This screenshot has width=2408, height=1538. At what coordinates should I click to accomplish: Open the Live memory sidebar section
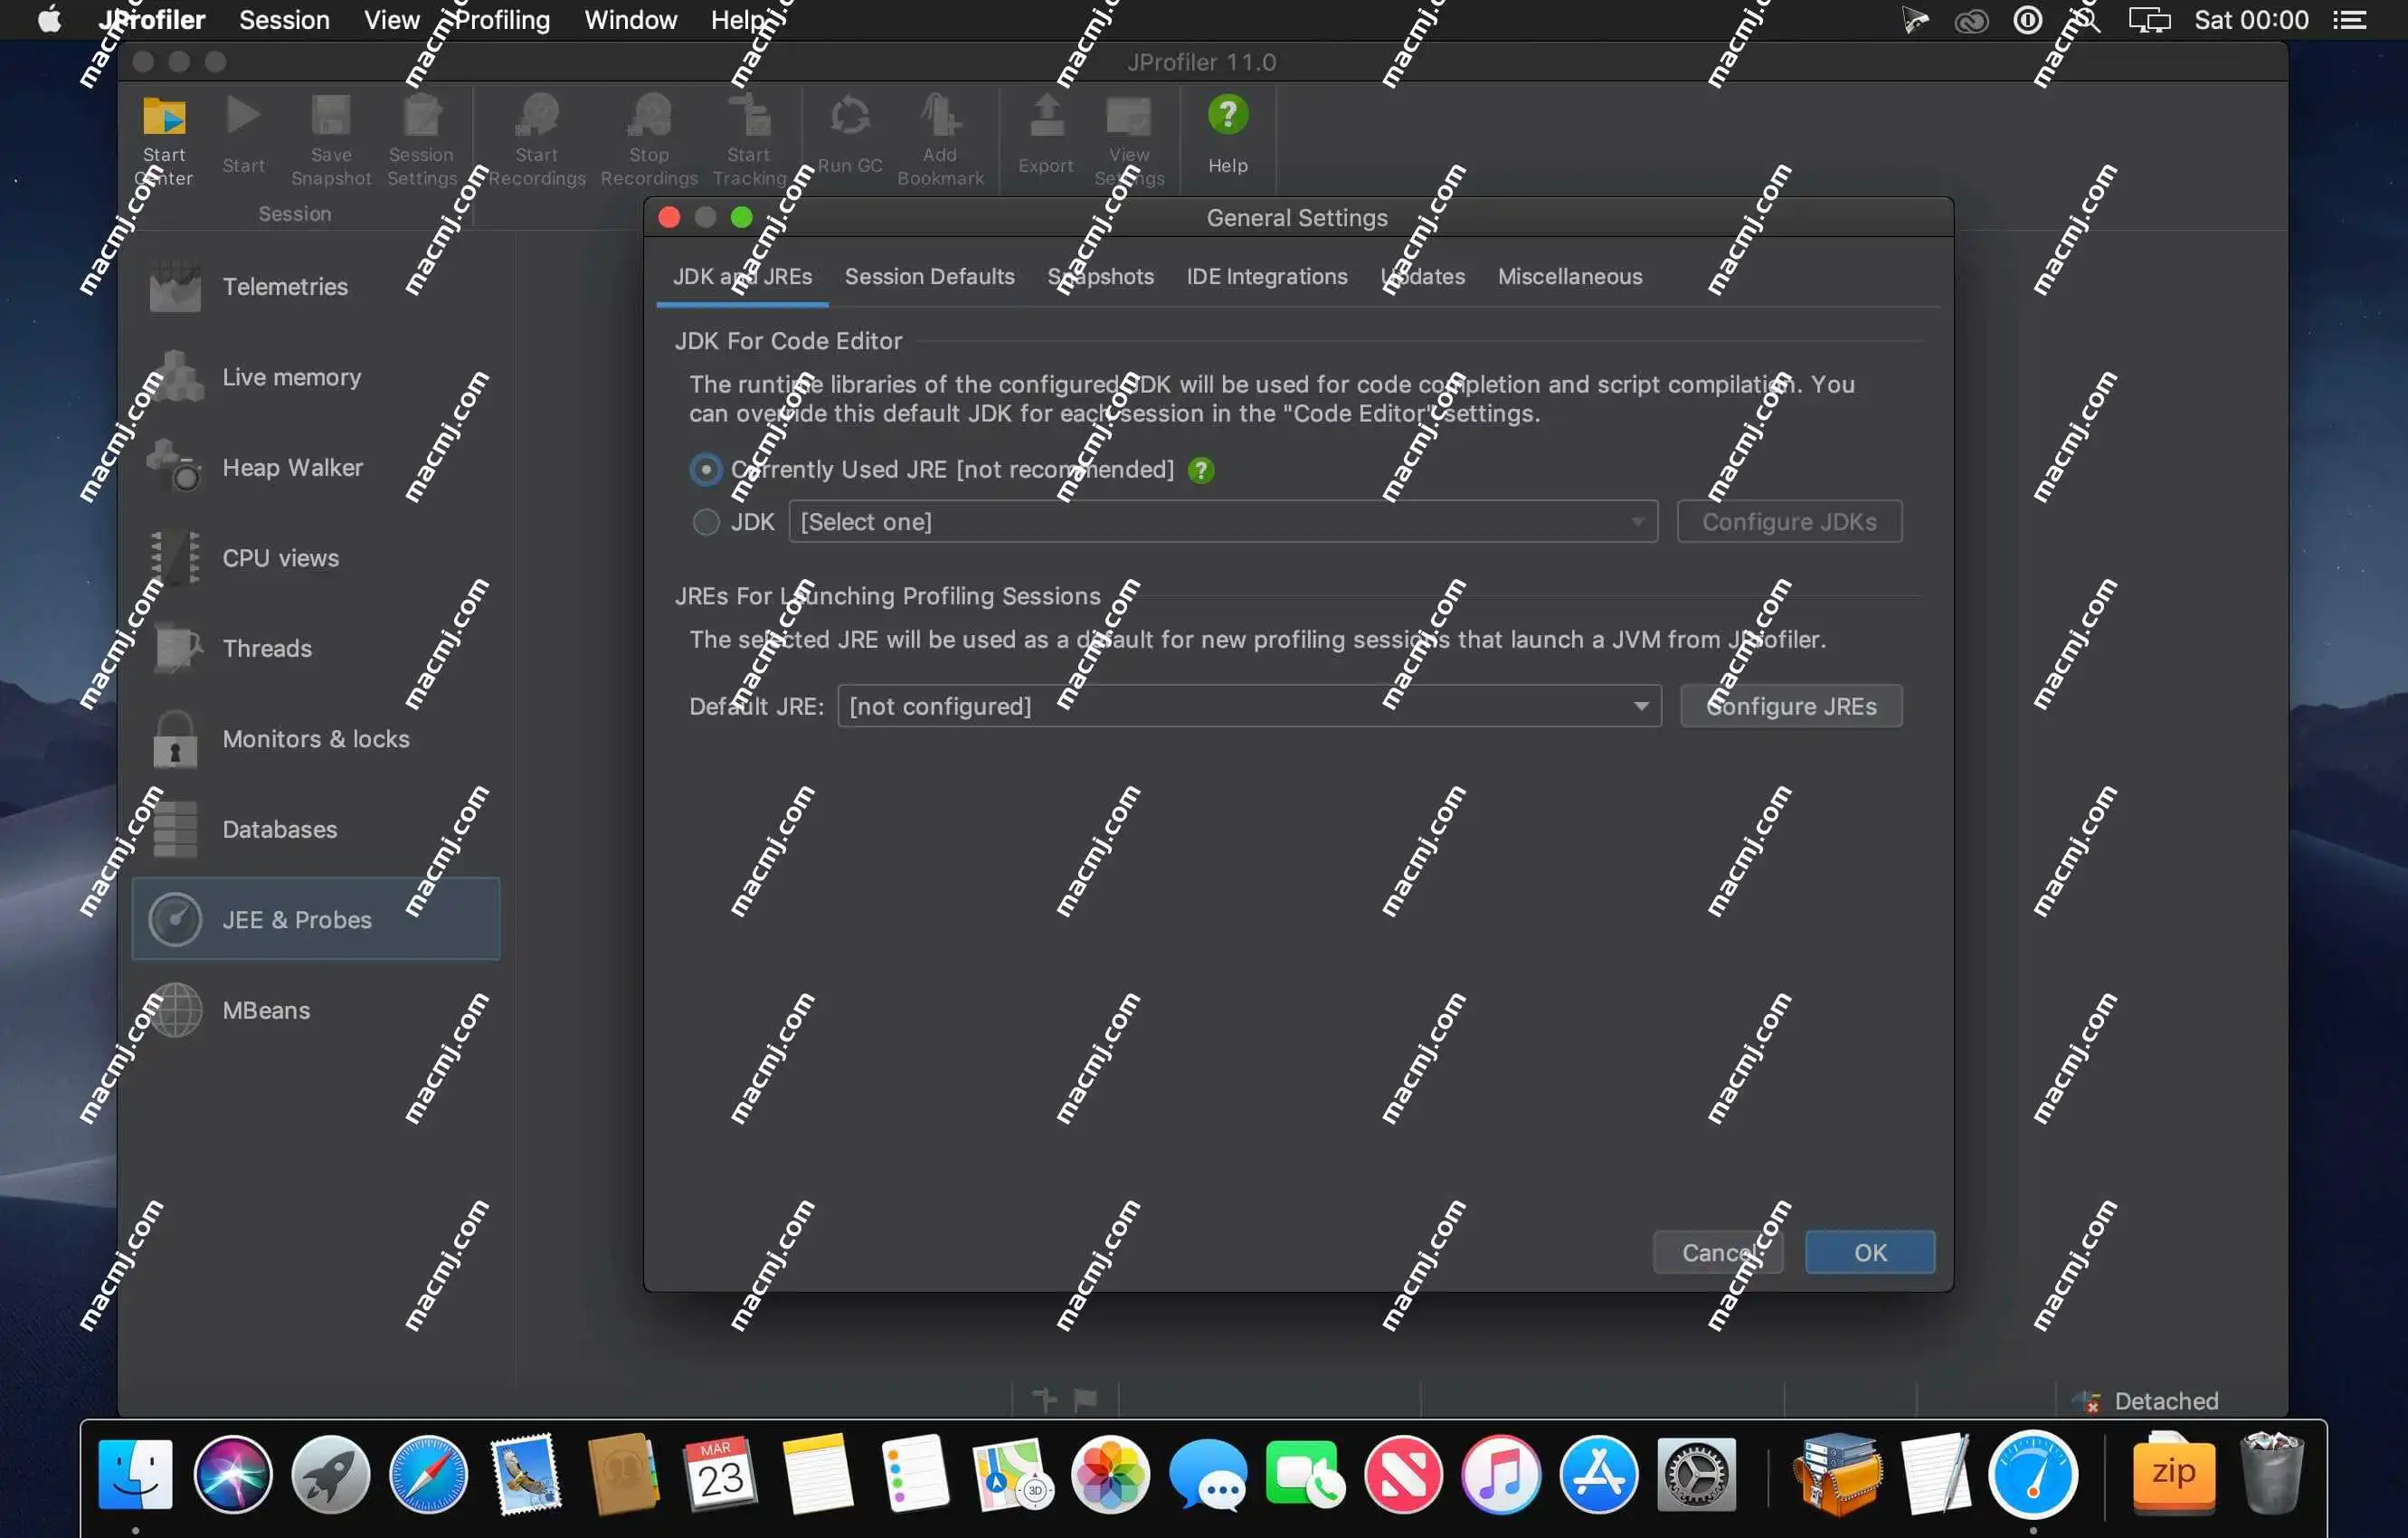(316, 377)
